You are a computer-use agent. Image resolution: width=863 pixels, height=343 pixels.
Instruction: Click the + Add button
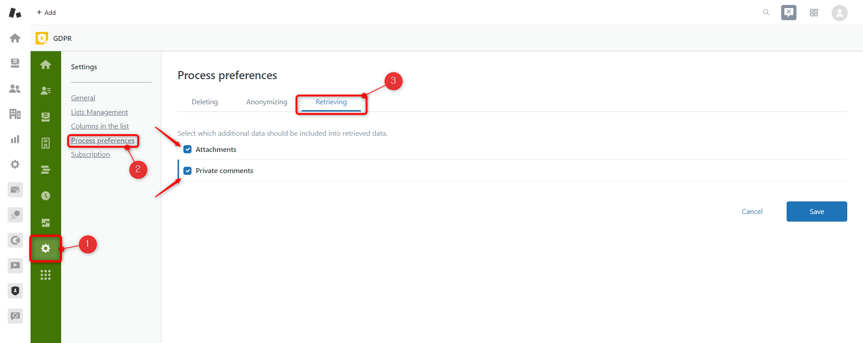coord(46,13)
